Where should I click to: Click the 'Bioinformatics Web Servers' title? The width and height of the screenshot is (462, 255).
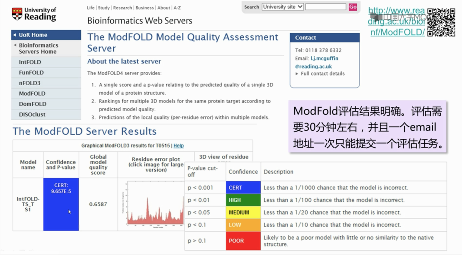click(140, 20)
